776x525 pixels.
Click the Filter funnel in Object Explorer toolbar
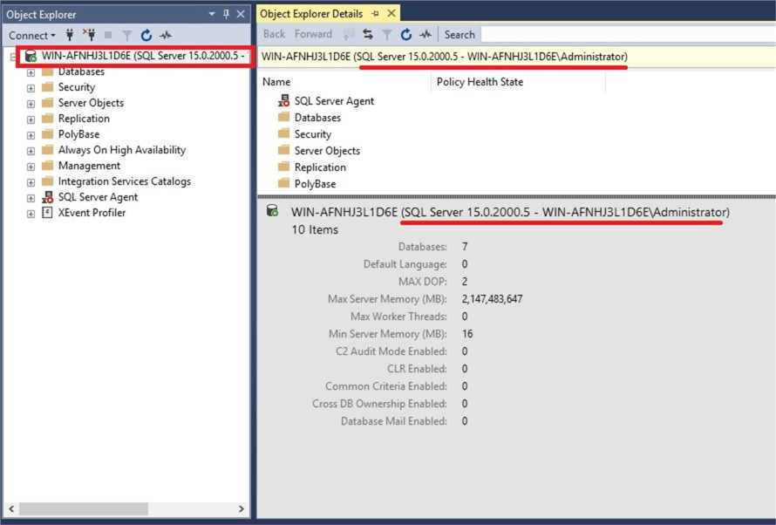[x=127, y=35]
